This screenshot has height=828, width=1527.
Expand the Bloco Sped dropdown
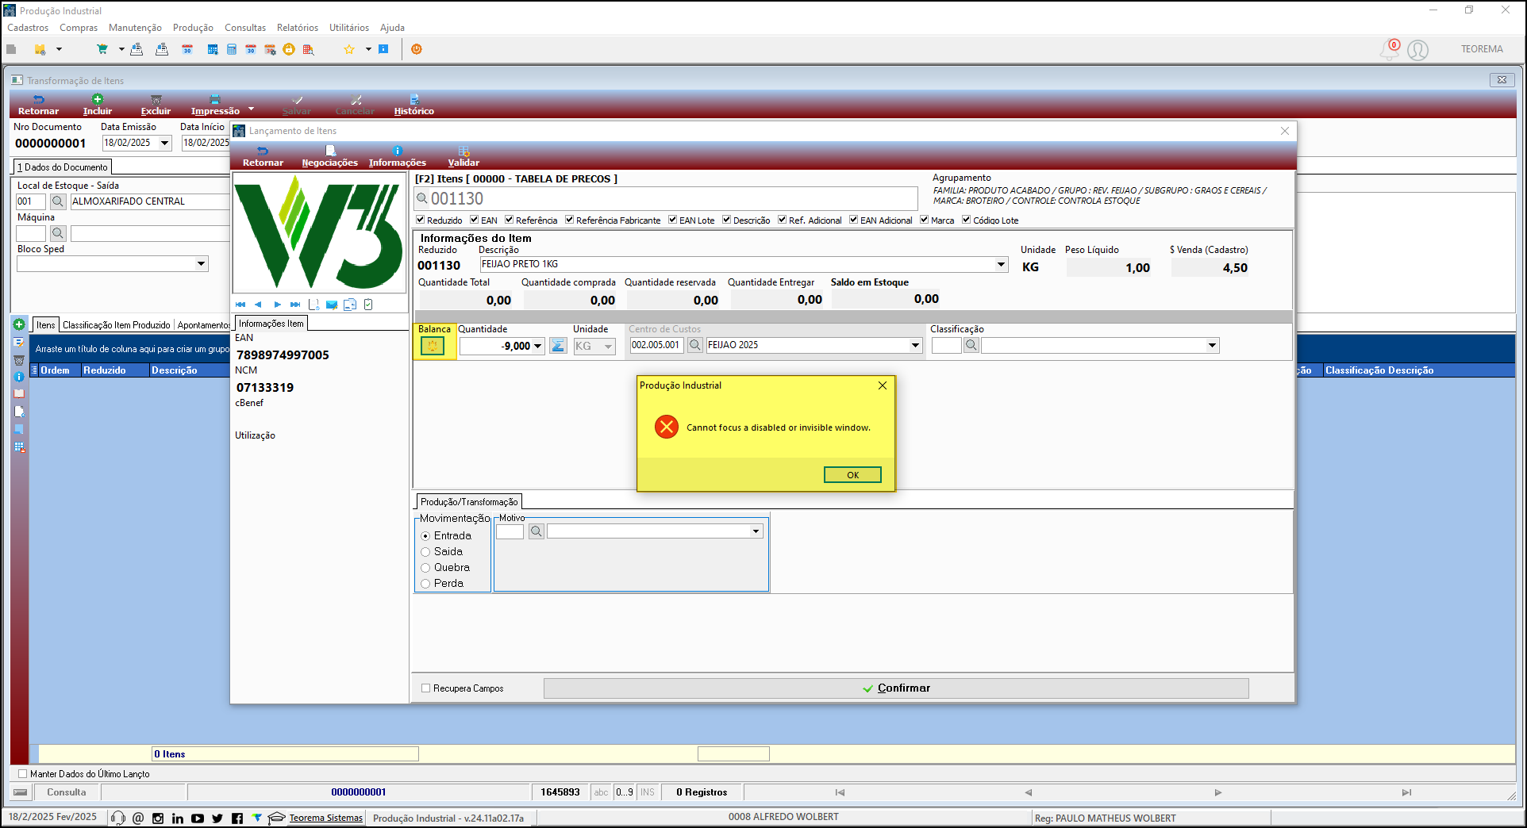pyautogui.click(x=202, y=264)
